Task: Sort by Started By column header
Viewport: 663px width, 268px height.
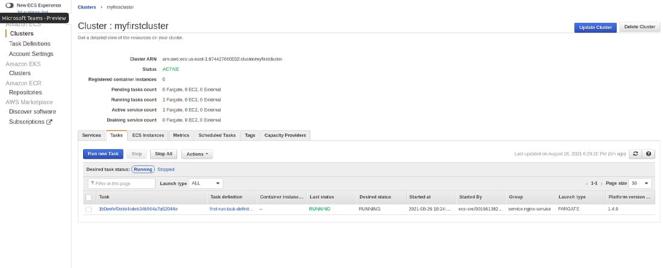Action: [x=471, y=196]
